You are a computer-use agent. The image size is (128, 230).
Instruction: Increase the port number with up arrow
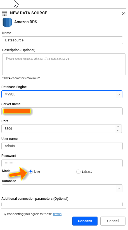tap(118, 127)
